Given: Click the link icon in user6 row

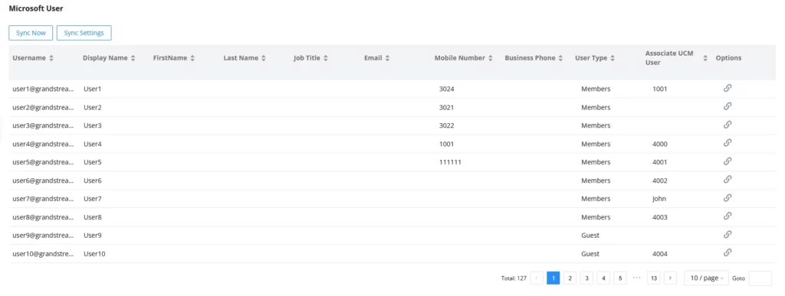Looking at the screenshot, I should [728, 180].
